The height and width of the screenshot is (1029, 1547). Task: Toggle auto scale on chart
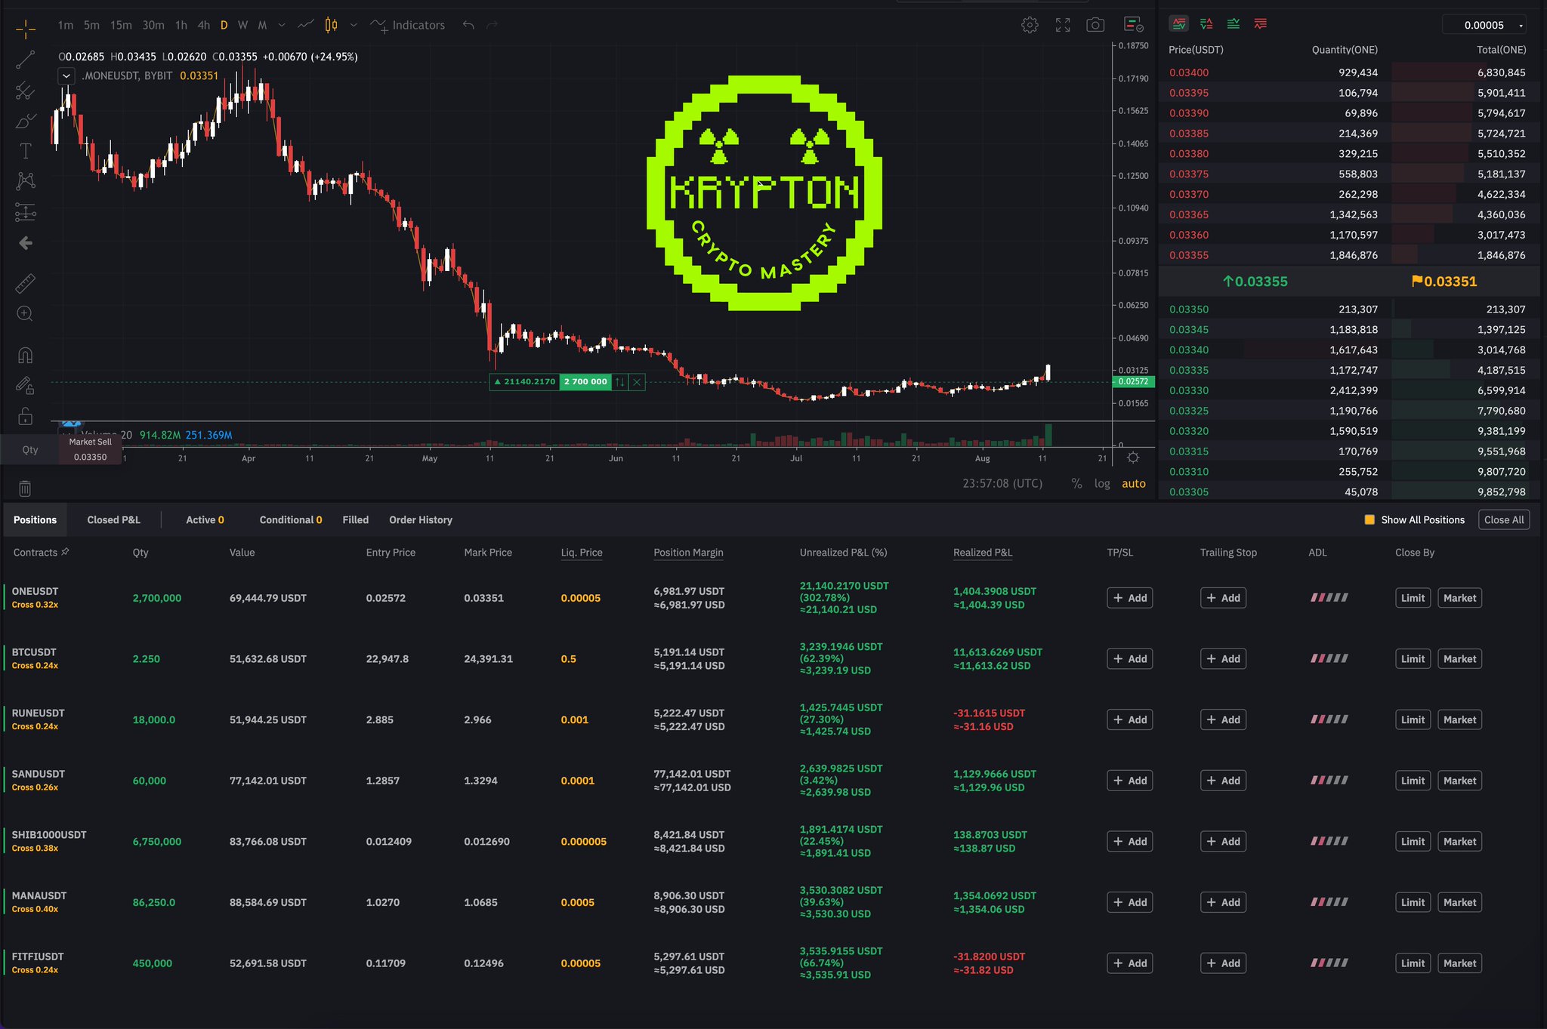pyautogui.click(x=1133, y=484)
